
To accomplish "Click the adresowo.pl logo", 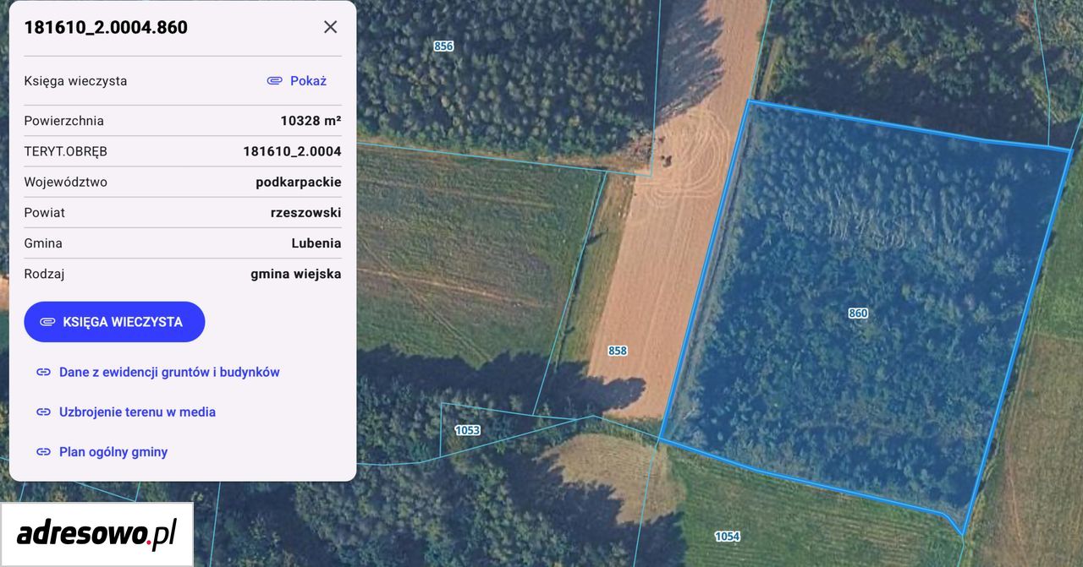I will pyautogui.click(x=96, y=534).
